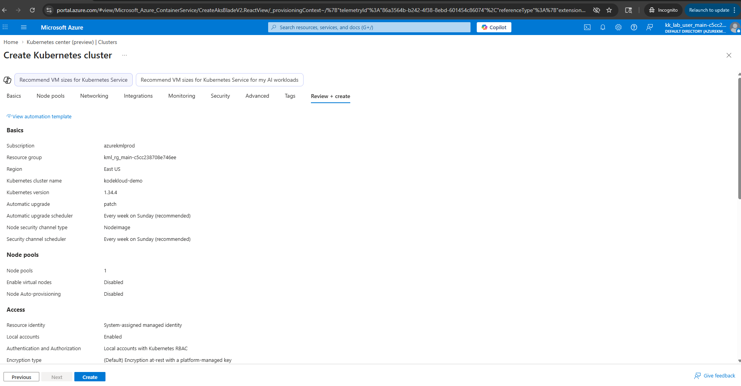Focus the Search resources, services, and docs box
The height and width of the screenshot is (386, 741).
click(x=369, y=27)
